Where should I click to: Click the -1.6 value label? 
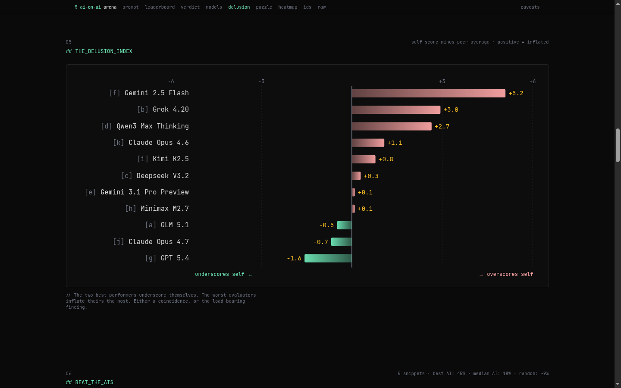[294, 259]
